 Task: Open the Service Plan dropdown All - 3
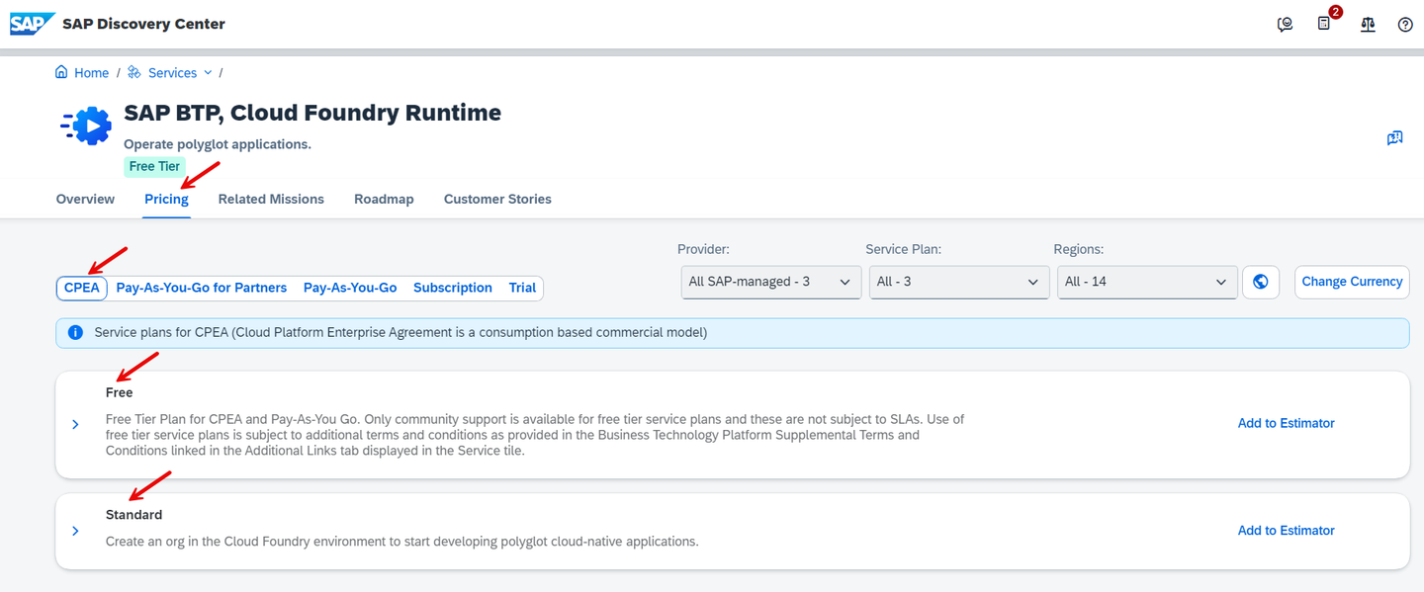[958, 282]
